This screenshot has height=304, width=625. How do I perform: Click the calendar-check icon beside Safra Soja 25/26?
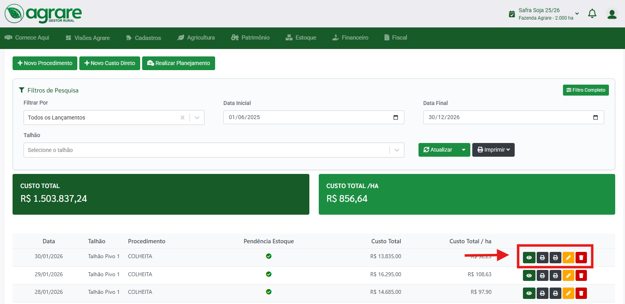pyautogui.click(x=512, y=14)
